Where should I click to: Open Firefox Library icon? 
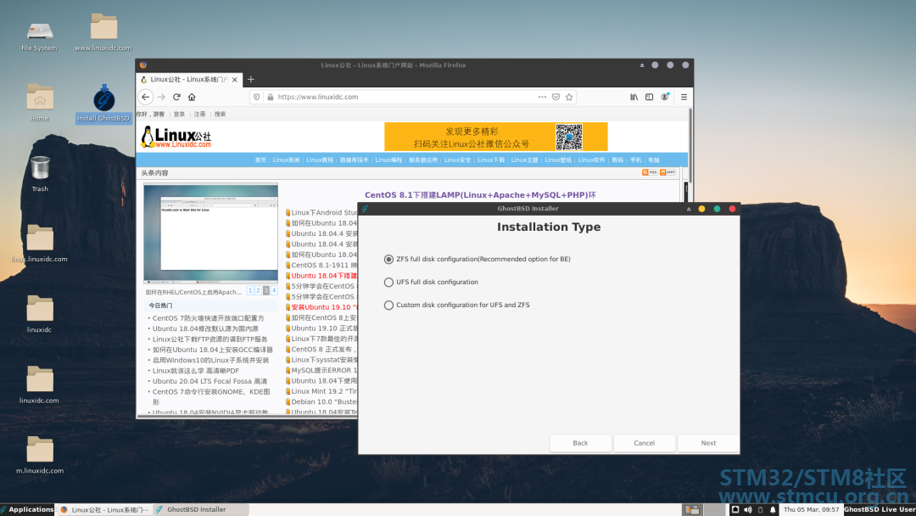pos(634,97)
